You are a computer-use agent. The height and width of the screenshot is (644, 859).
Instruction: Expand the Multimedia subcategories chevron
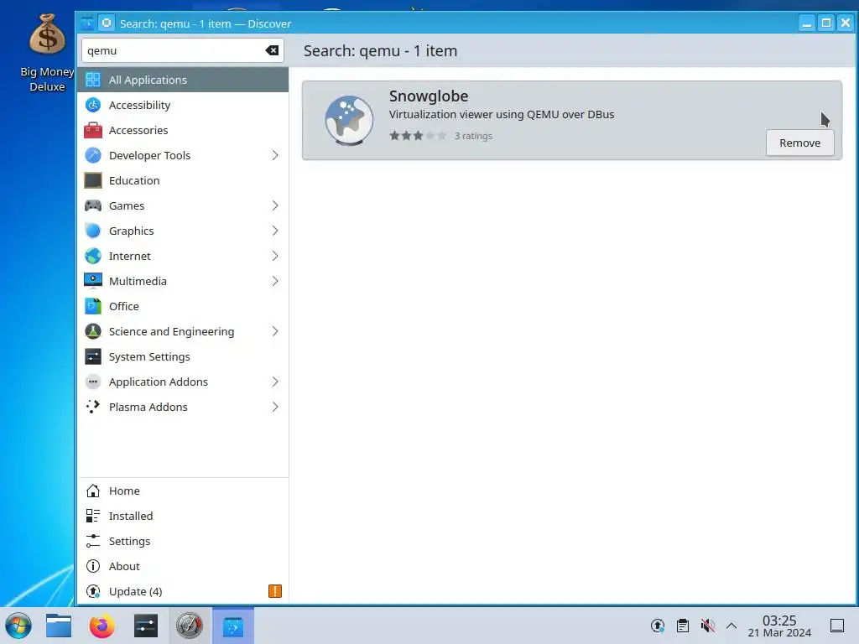coord(275,281)
